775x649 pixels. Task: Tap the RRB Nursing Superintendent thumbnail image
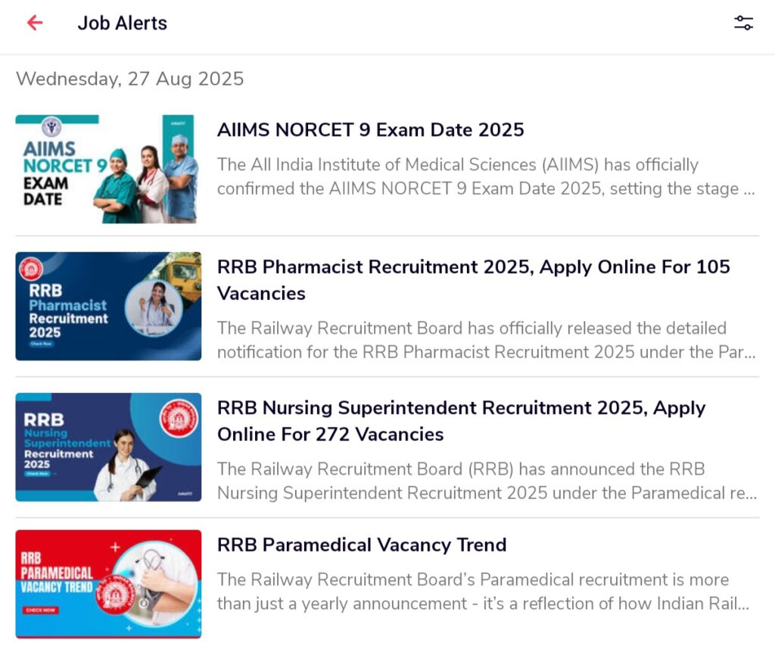pyautogui.click(x=108, y=447)
